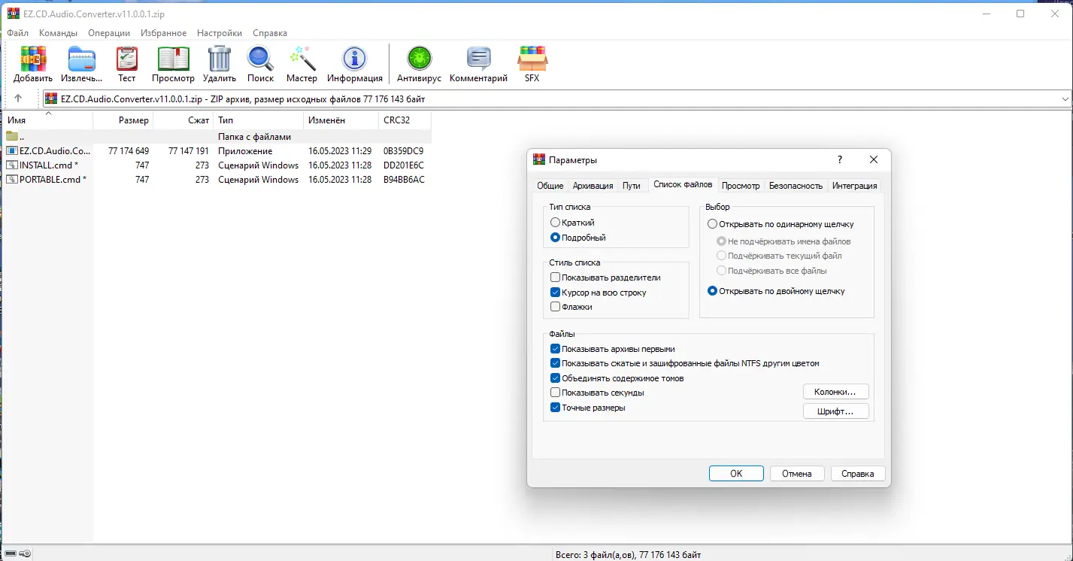The width and height of the screenshot is (1073, 561).
Task: Open the Поиск magnifier icon
Action: (x=260, y=59)
